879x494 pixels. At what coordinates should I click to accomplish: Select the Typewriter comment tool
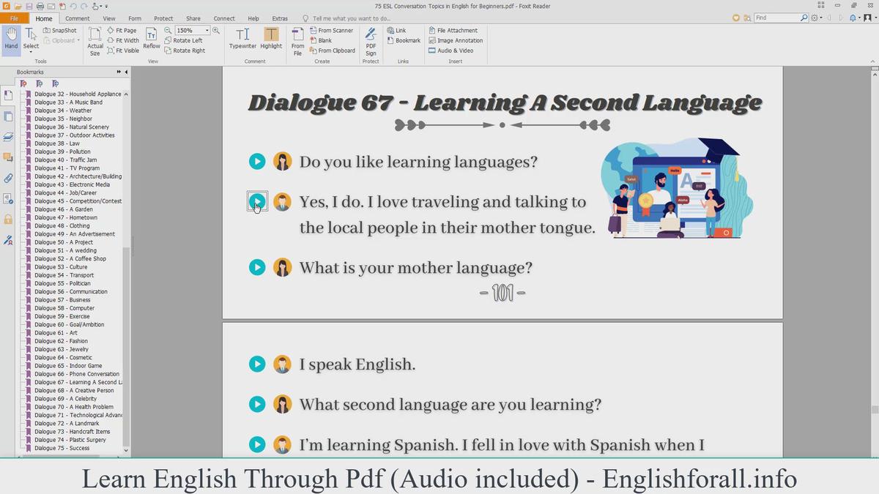point(242,39)
